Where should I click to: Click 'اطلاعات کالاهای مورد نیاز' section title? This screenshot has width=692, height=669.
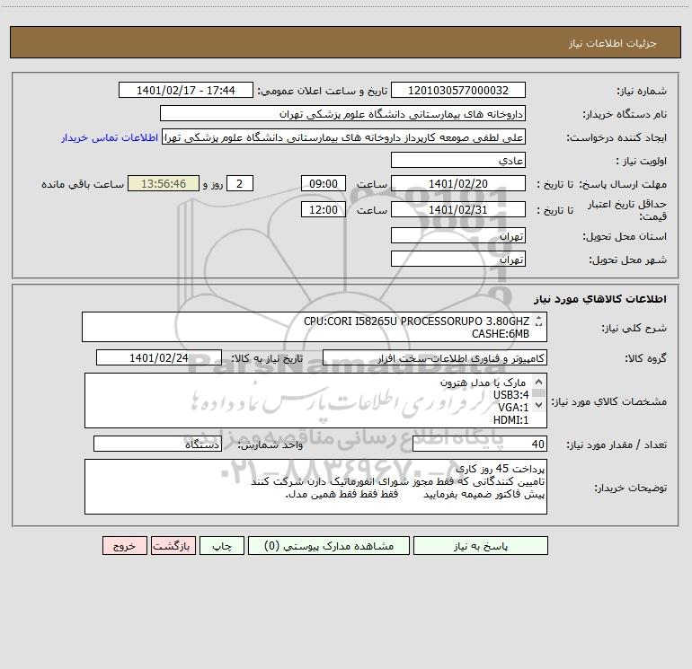pyautogui.click(x=600, y=299)
